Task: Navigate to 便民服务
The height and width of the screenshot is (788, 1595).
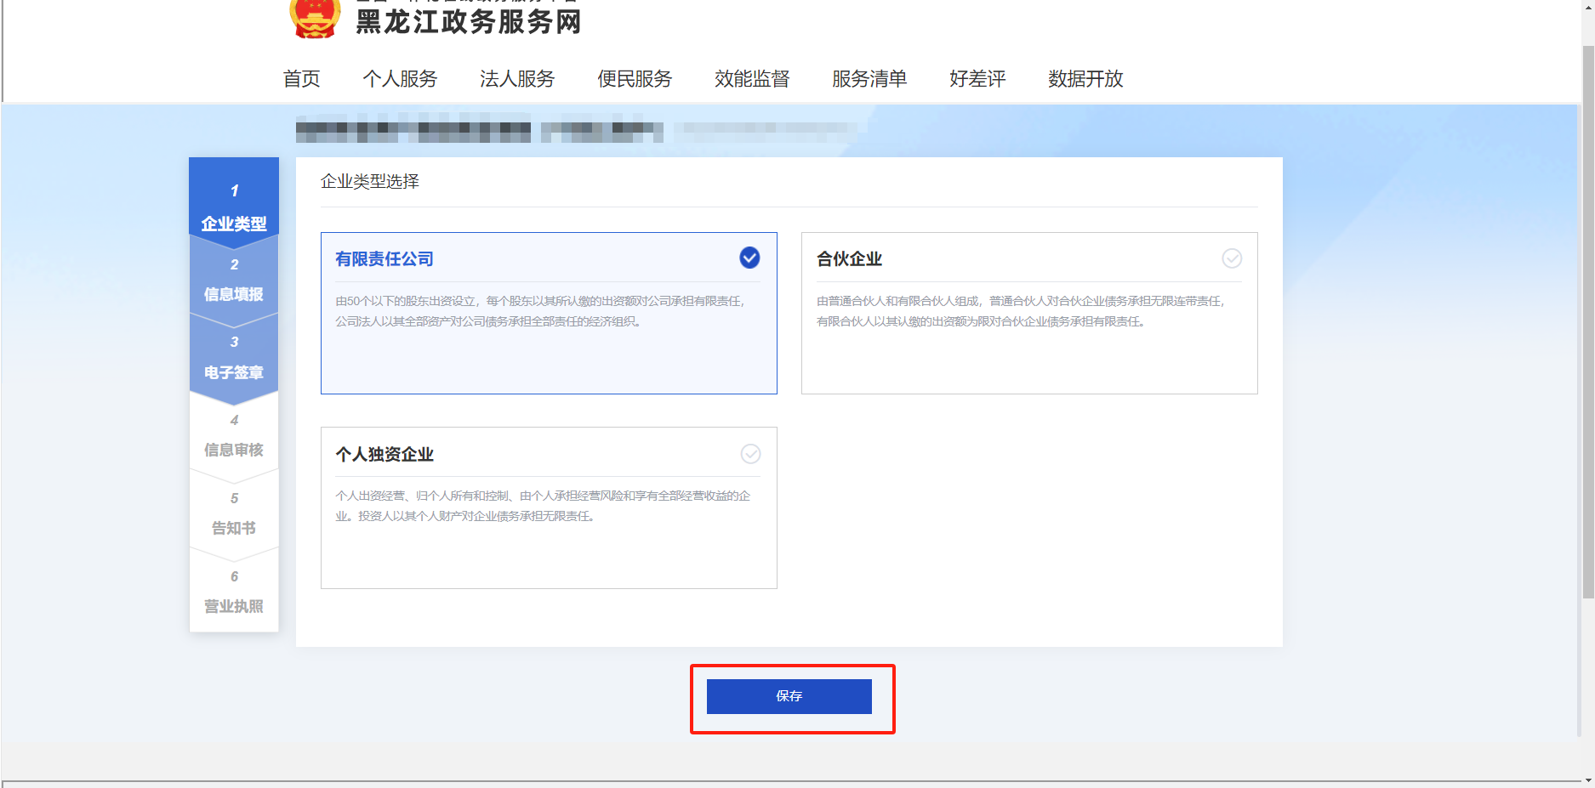Action: click(635, 79)
